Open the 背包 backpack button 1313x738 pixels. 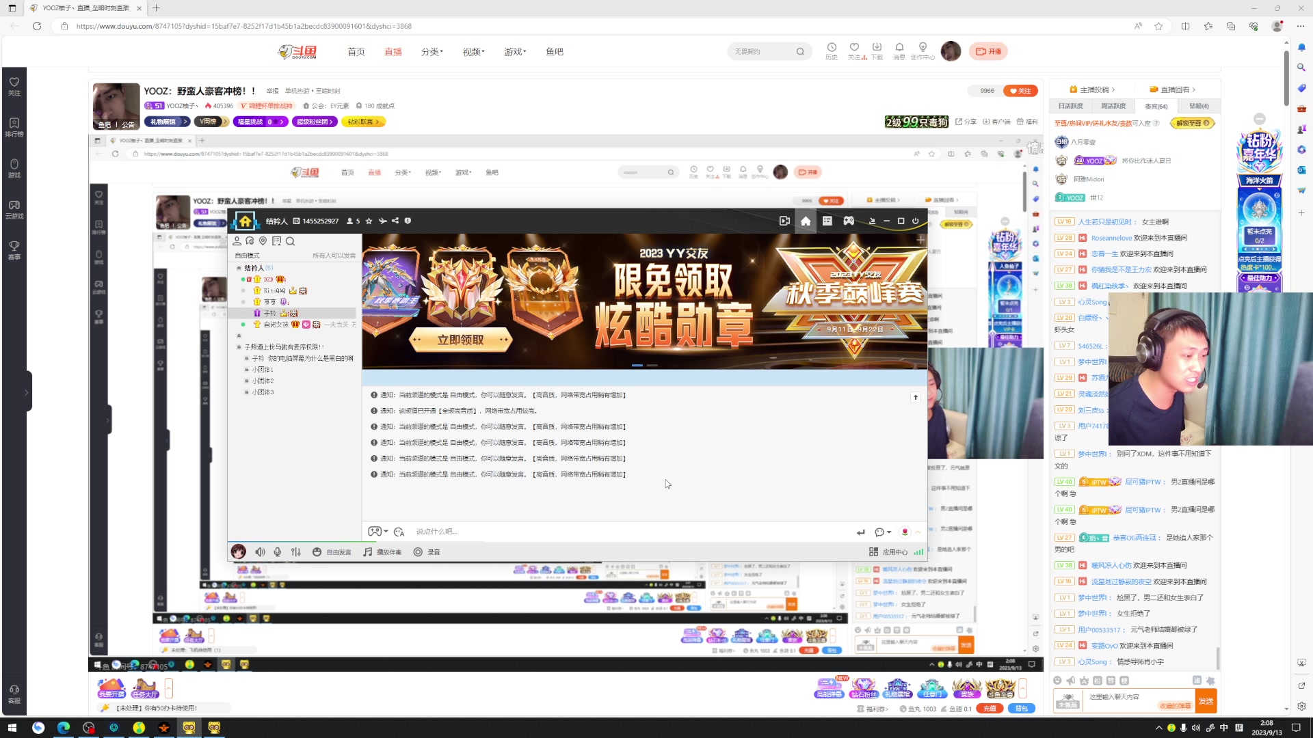pyautogui.click(x=1021, y=709)
